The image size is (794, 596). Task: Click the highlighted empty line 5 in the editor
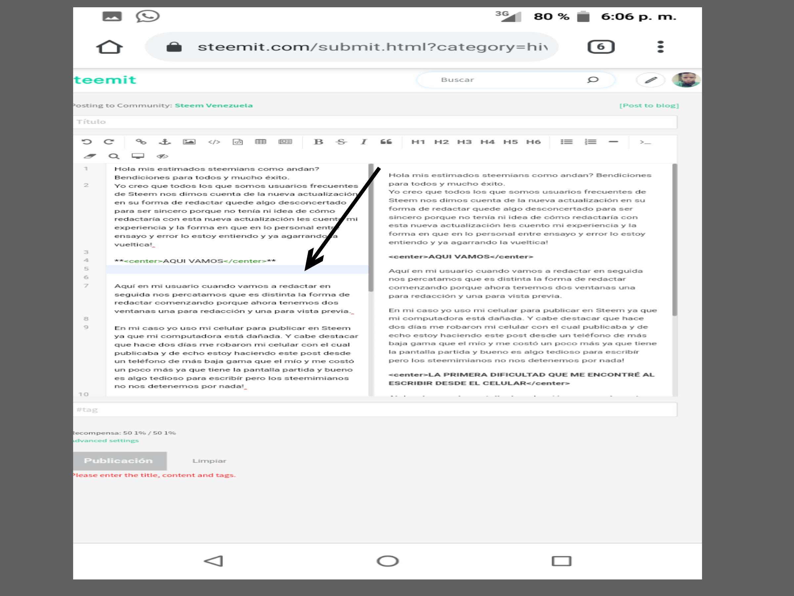click(237, 270)
